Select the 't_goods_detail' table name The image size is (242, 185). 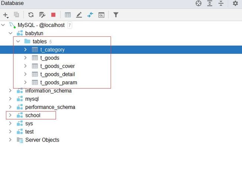[58, 74]
